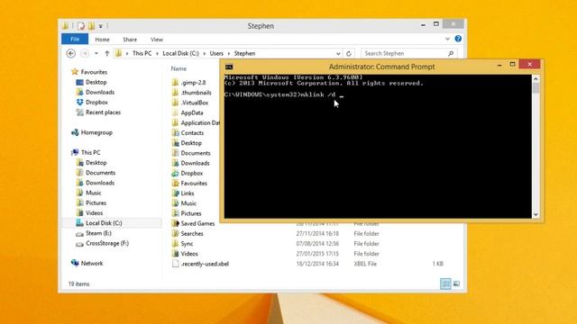Open Favourites in the navigation pane
This screenshot has height=324, width=577.
[x=94, y=72]
